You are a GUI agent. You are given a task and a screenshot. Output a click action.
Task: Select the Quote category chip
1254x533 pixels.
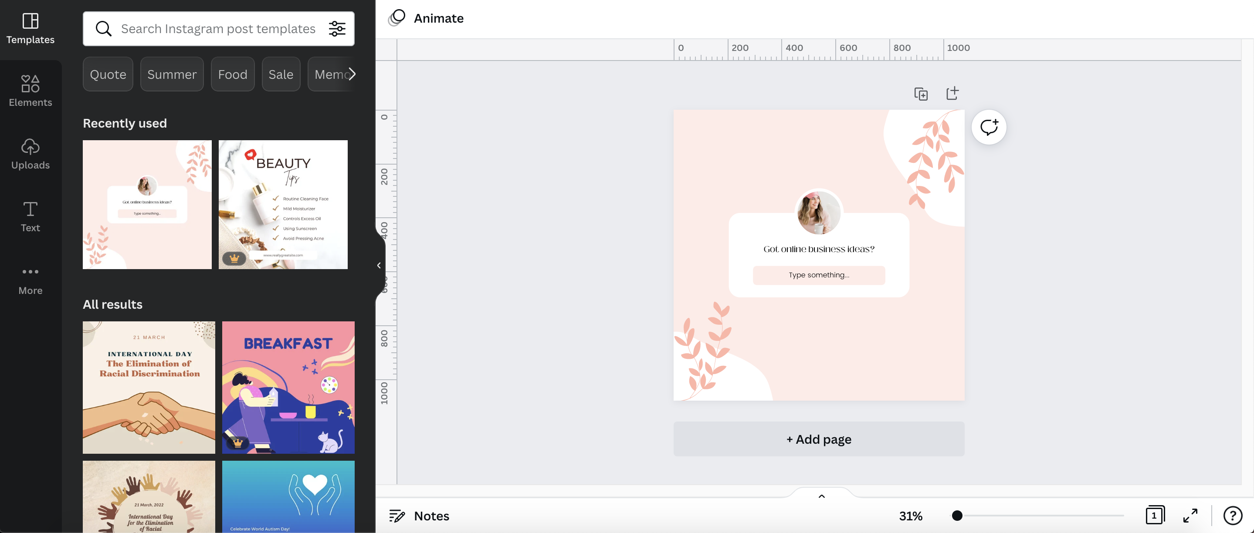[108, 74]
